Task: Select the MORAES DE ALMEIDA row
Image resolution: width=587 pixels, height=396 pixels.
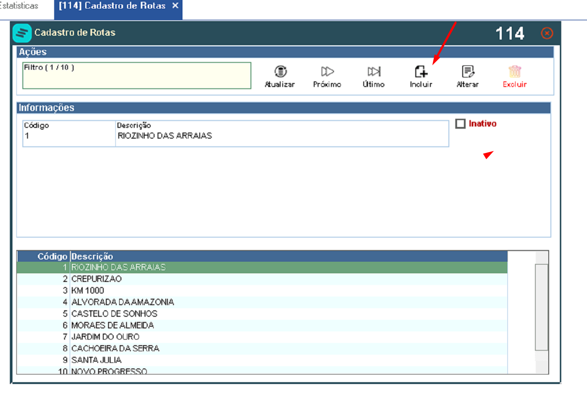Action: click(262, 325)
